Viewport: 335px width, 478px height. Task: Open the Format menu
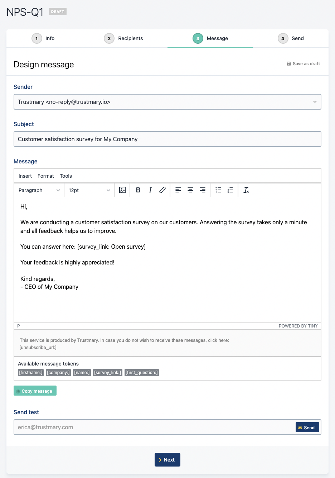pyautogui.click(x=46, y=176)
